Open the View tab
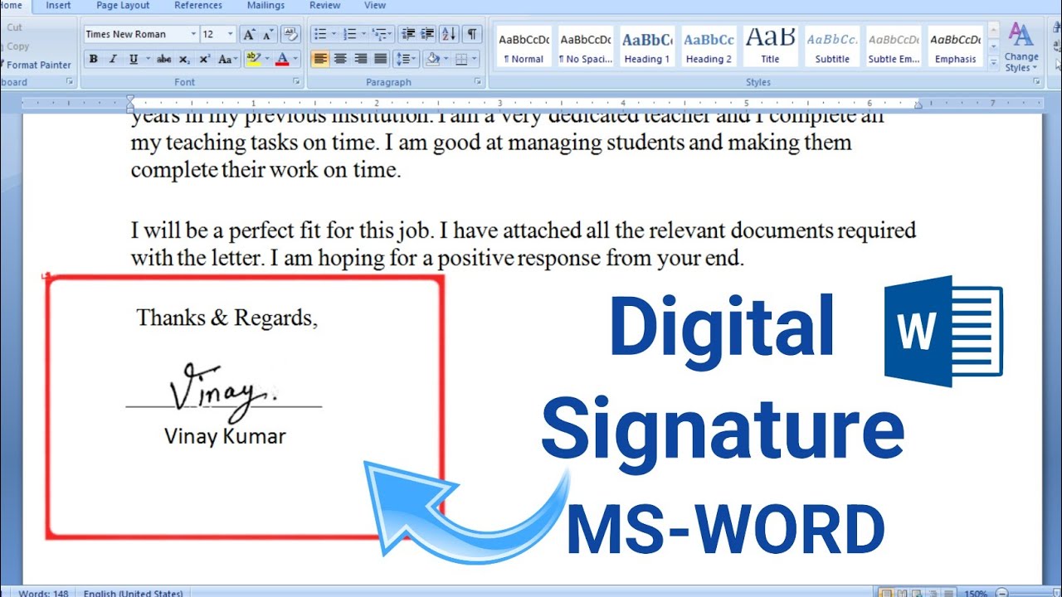 point(375,5)
